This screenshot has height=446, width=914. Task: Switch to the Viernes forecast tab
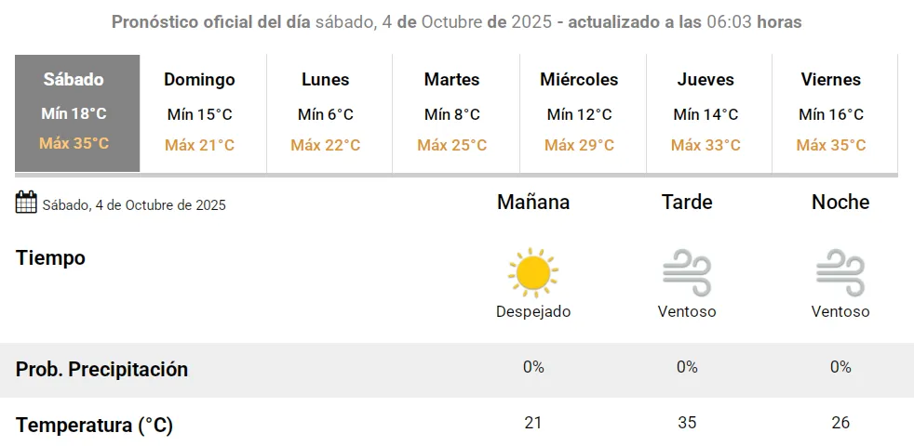click(831, 112)
